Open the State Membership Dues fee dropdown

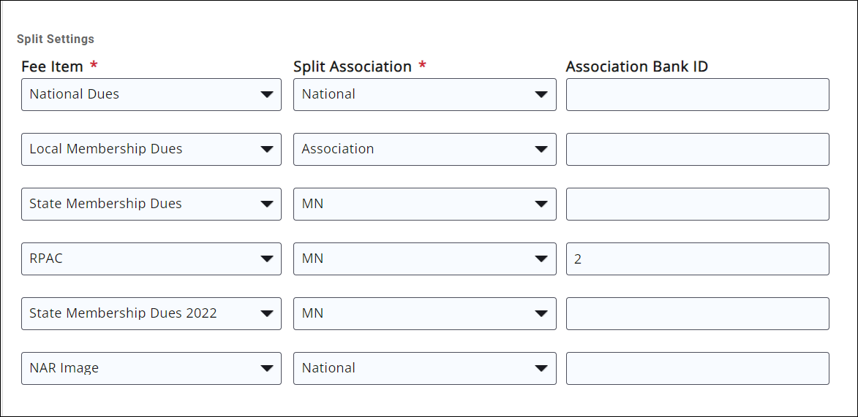point(151,204)
